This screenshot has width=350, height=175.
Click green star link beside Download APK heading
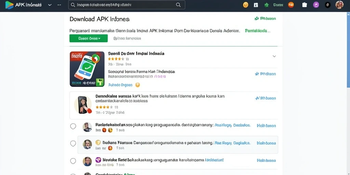click(x=265, y=18)
